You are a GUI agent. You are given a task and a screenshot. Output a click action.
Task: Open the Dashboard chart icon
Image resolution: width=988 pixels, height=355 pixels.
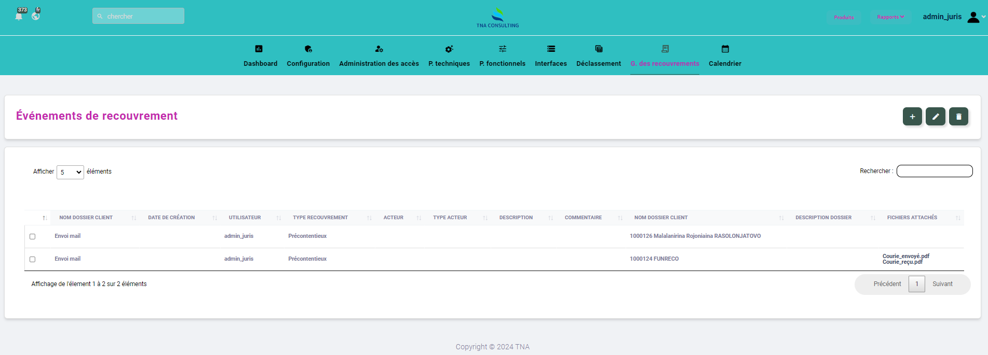tap(259, 49)
